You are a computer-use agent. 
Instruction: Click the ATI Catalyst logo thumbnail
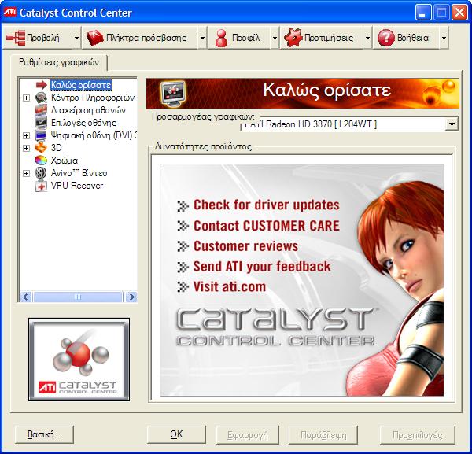[79, 360]
